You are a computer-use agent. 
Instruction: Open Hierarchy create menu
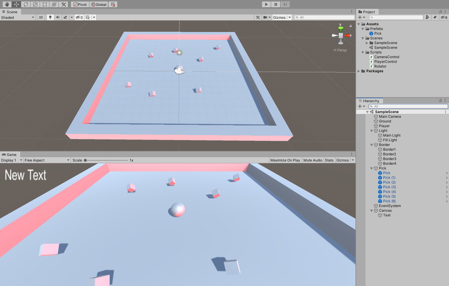361,106
